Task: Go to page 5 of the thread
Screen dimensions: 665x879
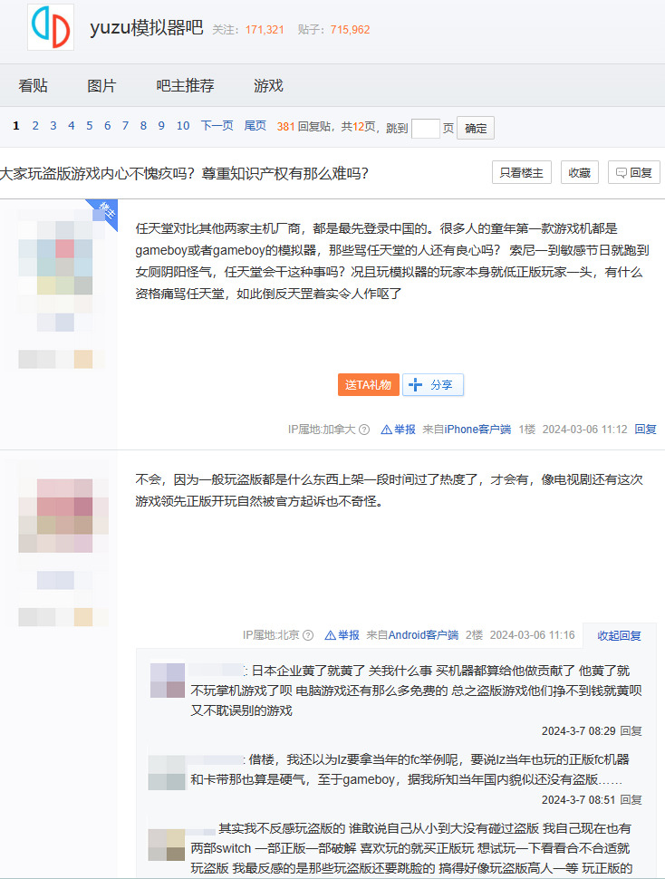Action: coord(89,126)
